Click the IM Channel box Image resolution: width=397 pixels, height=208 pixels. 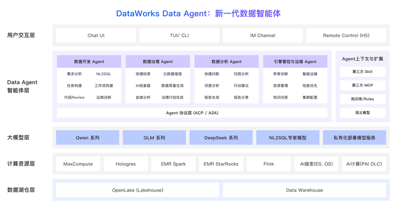click(x=263, y=35)
